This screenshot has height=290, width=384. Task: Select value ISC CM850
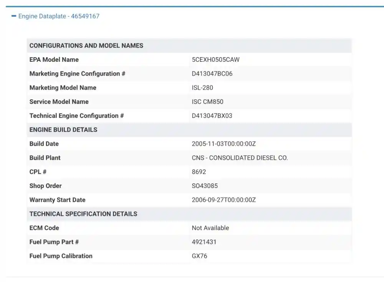pos(207,102)
